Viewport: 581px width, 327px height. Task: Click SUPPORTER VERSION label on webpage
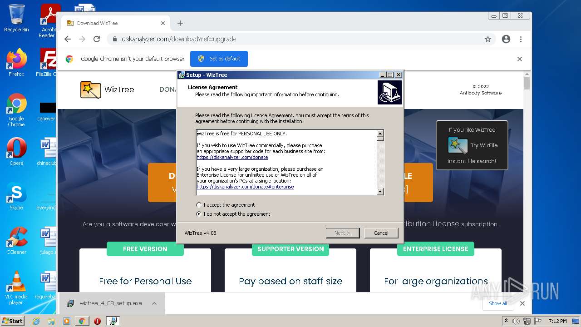tap(290, 249)
